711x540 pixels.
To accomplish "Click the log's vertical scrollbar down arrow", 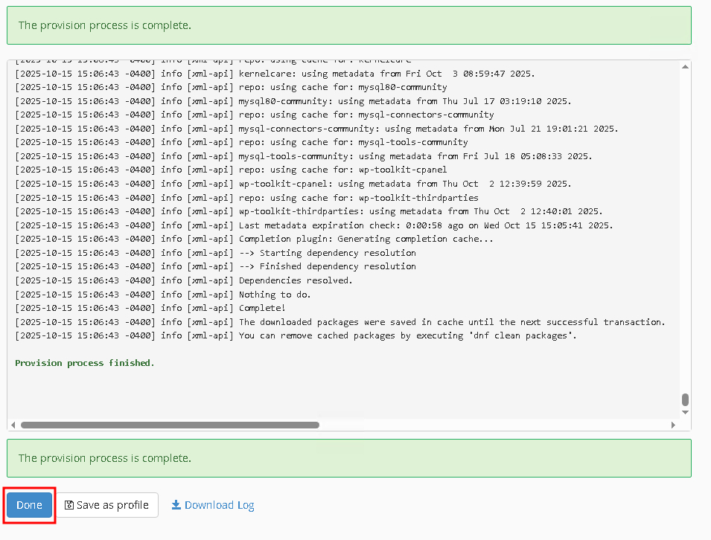I will (x=684, y=414).
